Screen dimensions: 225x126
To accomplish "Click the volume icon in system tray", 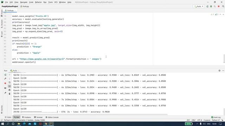I will coord(204,124).
